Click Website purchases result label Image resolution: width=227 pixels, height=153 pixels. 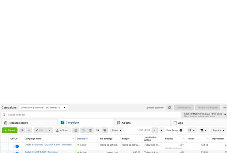(173, 148)
